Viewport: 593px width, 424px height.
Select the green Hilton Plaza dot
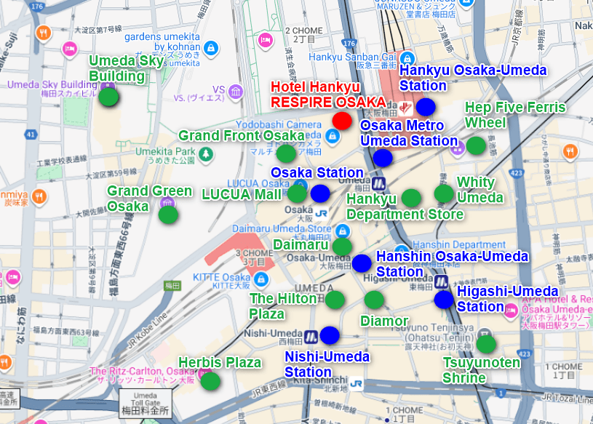pos(335,300)
